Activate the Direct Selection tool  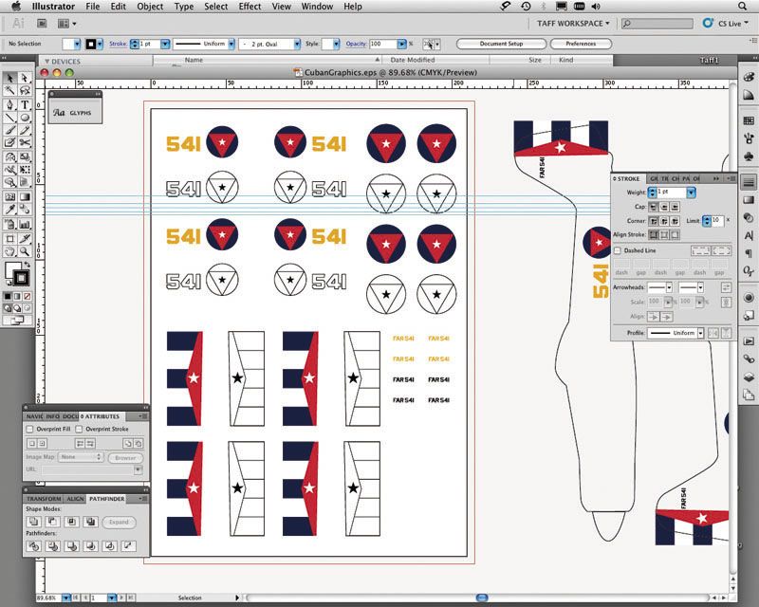tap(24, 78)
